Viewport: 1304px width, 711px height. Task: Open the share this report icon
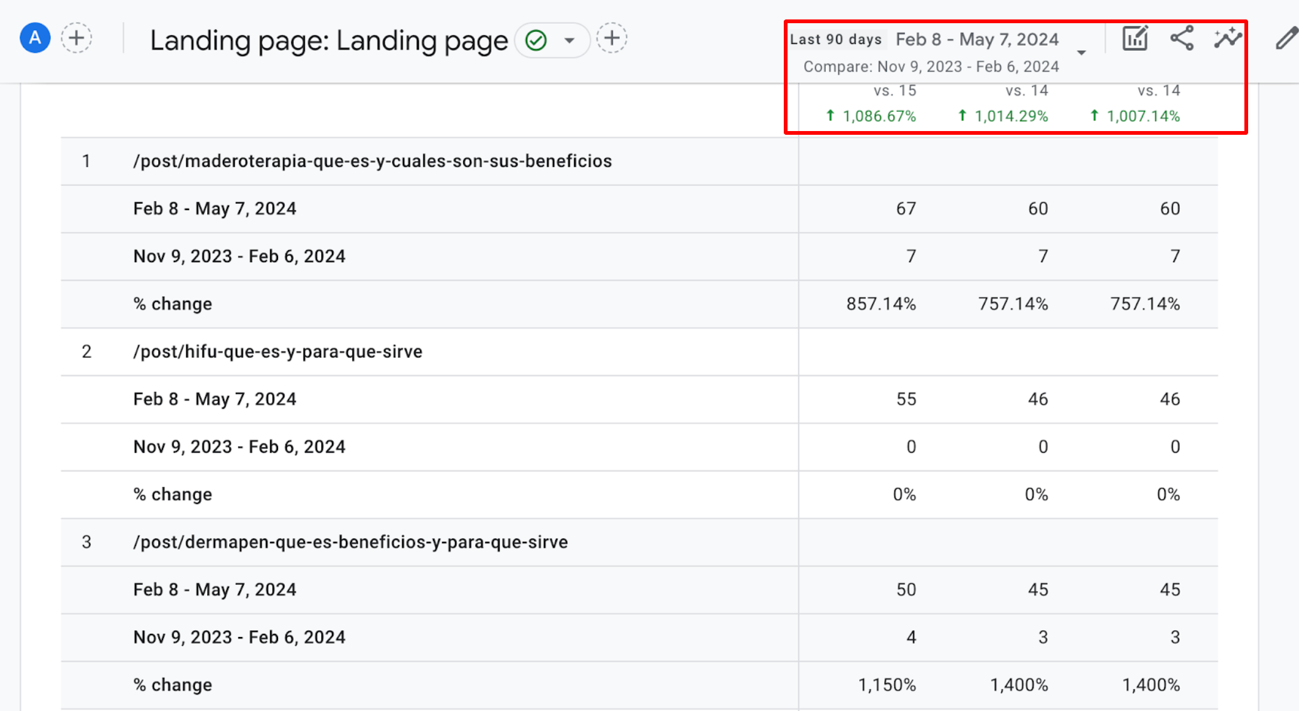click(1182, 38)
